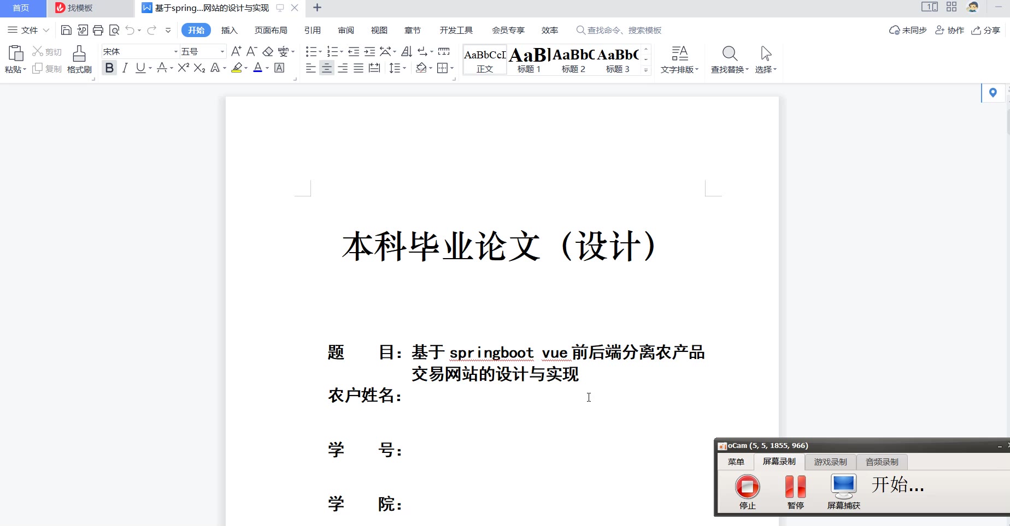Screen dimensions: 1010x526
Task: Toggle justified alignment
Action: pyautogui.click(x=359, y=68)
